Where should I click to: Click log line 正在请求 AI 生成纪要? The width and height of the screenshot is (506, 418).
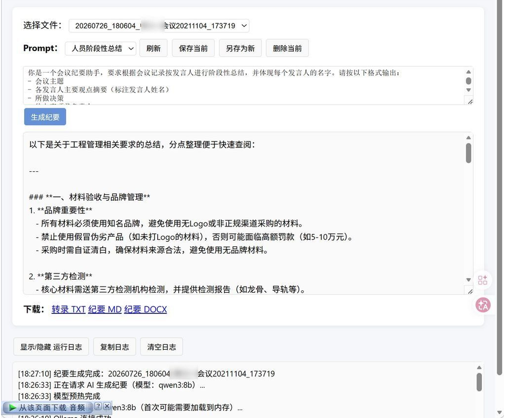112,385
